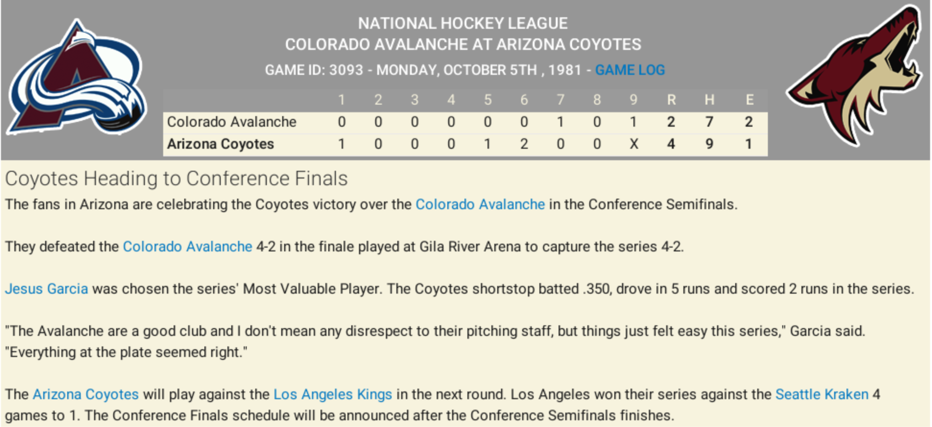Click the R column header in linescore
Image resolution: width=932 pixels, height=427 pixels.
click(671, 100)
